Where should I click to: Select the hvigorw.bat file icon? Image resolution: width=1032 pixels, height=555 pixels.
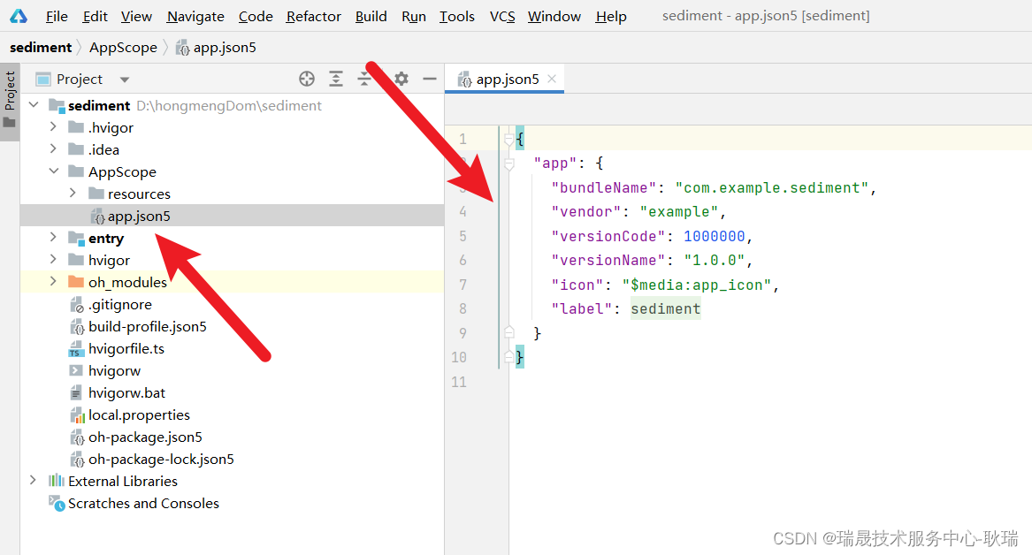click(76, 393)
